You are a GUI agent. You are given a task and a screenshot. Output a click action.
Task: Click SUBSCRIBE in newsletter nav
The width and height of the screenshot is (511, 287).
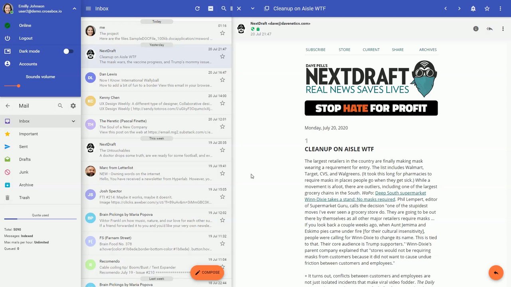(315, 50)
